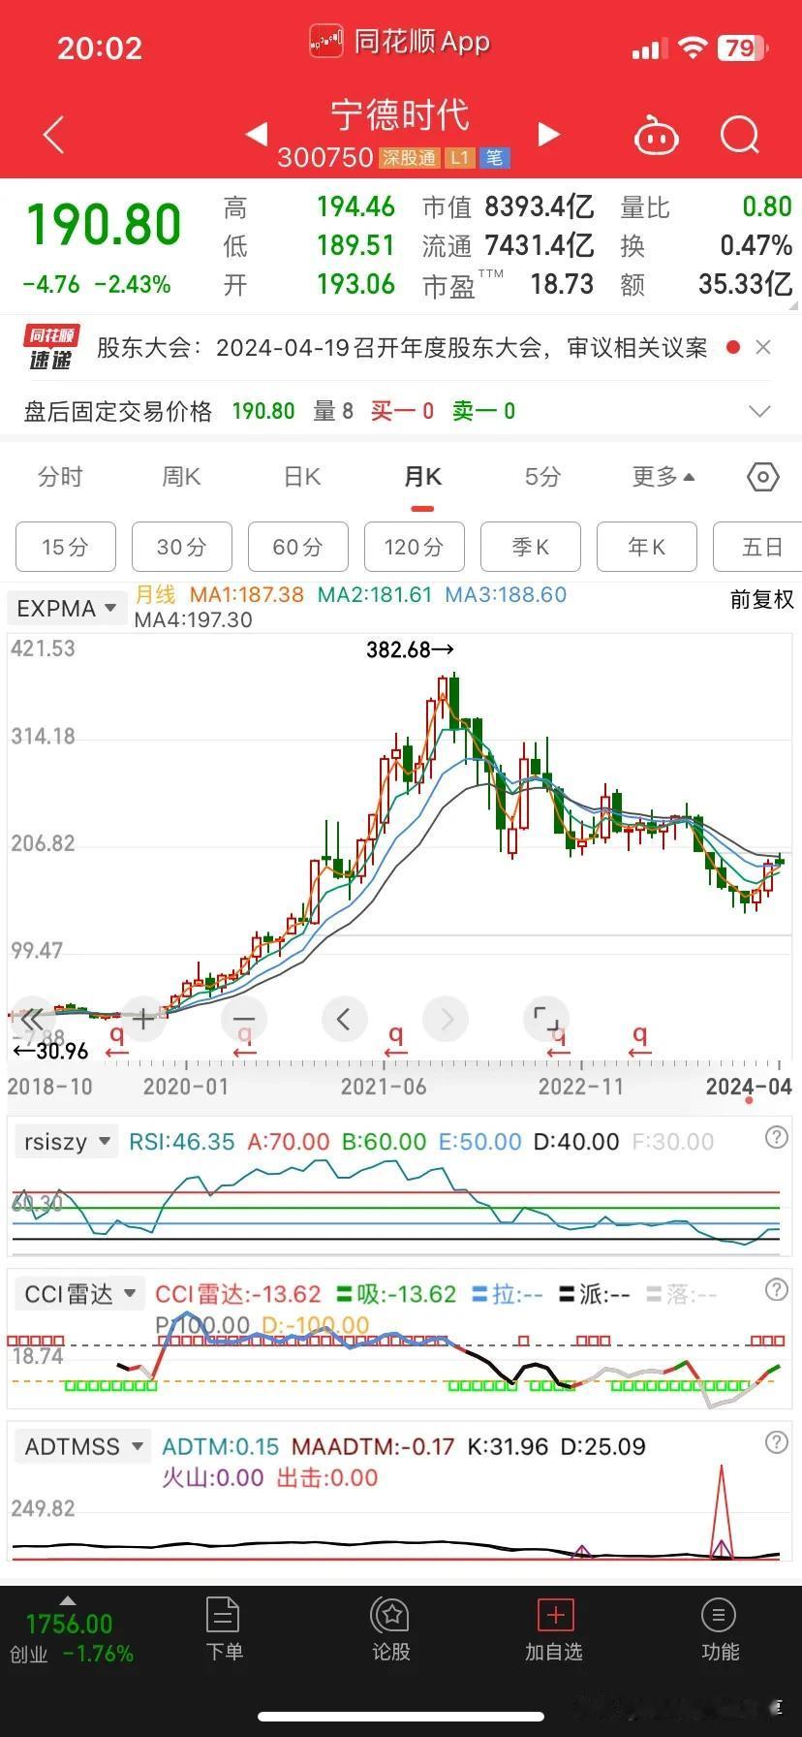Select the 周K chart tab
Viewport: 802px width, 1737px height.
pyautogui.click(x=181, y=477)
